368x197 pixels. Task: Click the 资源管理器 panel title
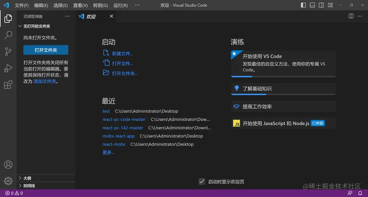[x=33, y=16]
